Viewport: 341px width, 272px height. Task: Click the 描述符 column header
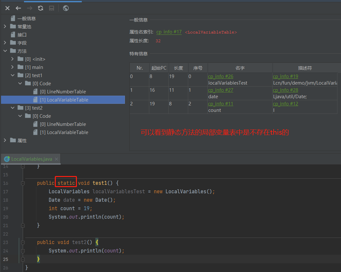pos(305,68)
